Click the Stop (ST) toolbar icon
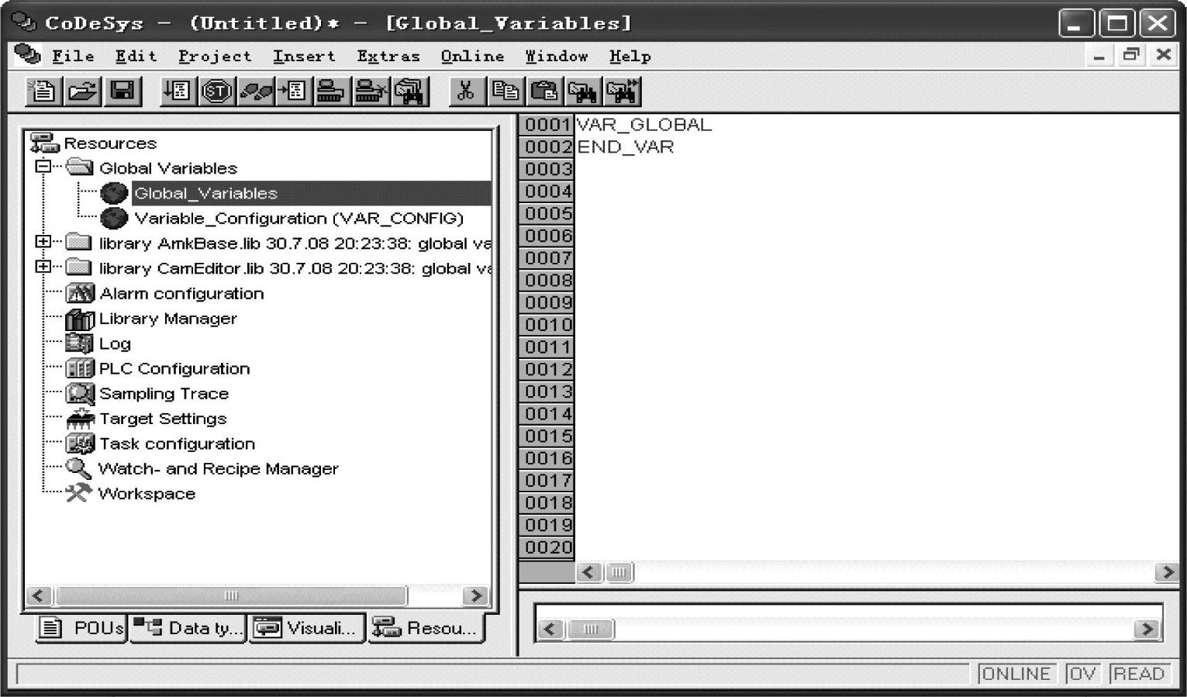The width and height of the screenshot is (1187, 697). tap(216, 91)
